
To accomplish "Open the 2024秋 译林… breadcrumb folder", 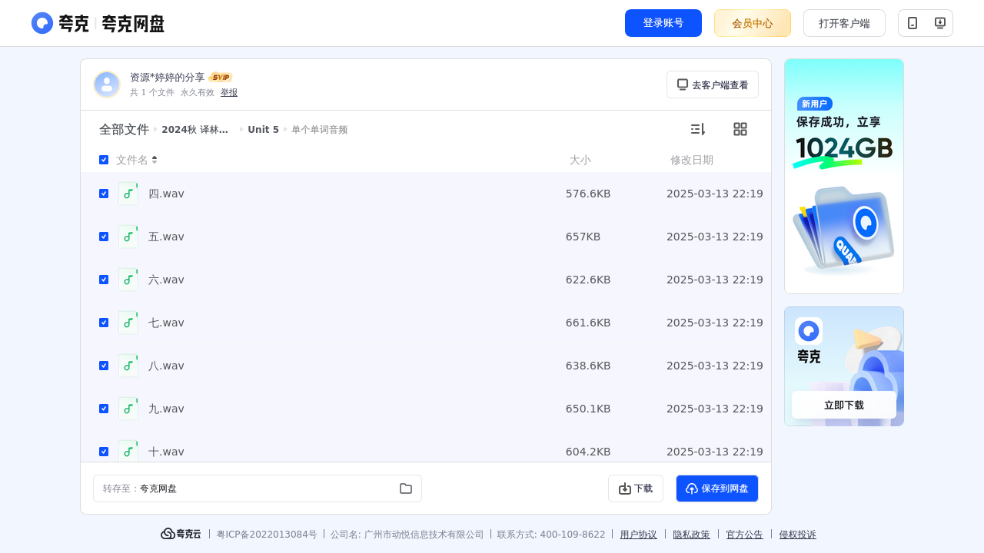I will point(195,130).
